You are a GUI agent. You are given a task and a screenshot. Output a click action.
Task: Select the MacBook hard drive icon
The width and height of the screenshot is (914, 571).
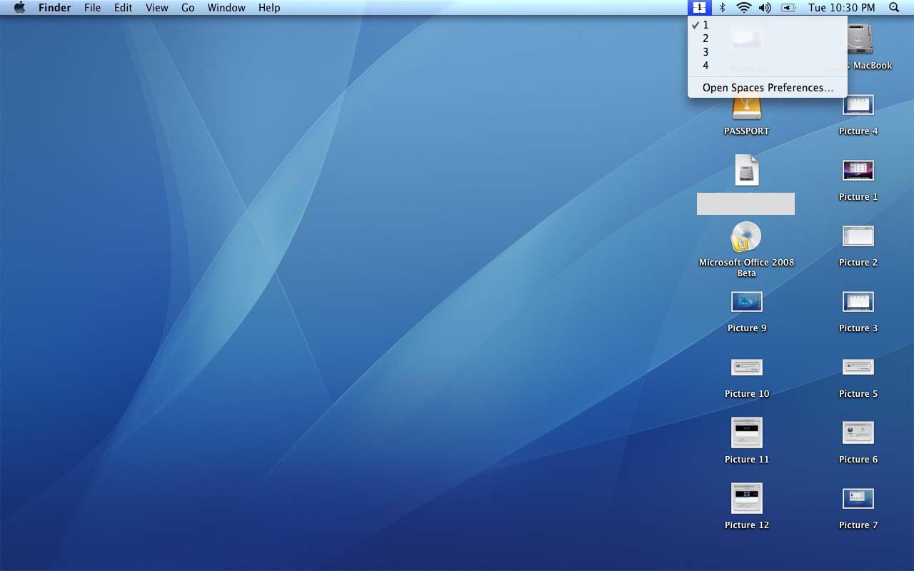[x=860, y=39]
